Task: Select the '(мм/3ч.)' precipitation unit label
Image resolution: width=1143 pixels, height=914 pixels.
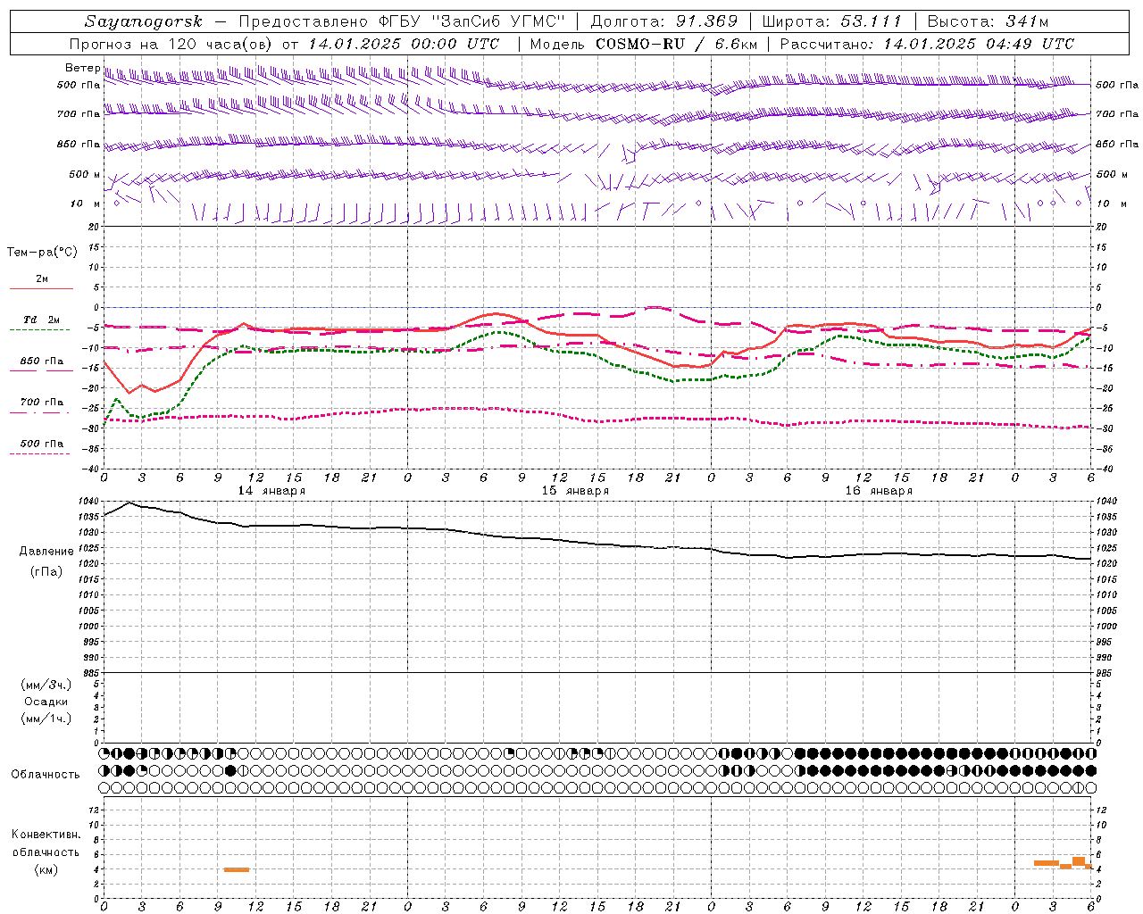Action: 46,685
